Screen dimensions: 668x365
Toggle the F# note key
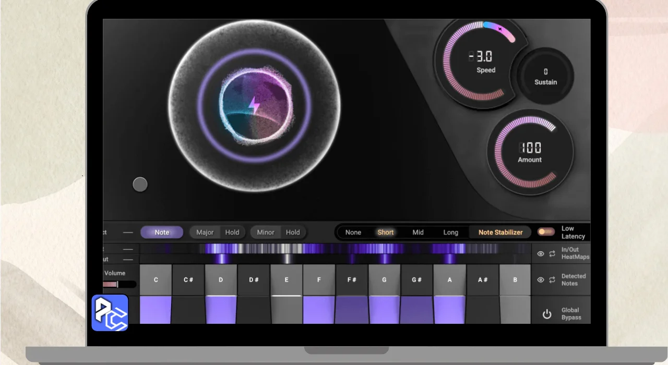[352, 280]
